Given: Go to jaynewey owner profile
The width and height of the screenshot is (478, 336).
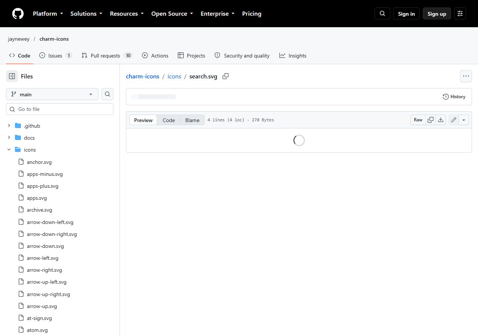Looking at the screenshot, I should coord(19,39).
